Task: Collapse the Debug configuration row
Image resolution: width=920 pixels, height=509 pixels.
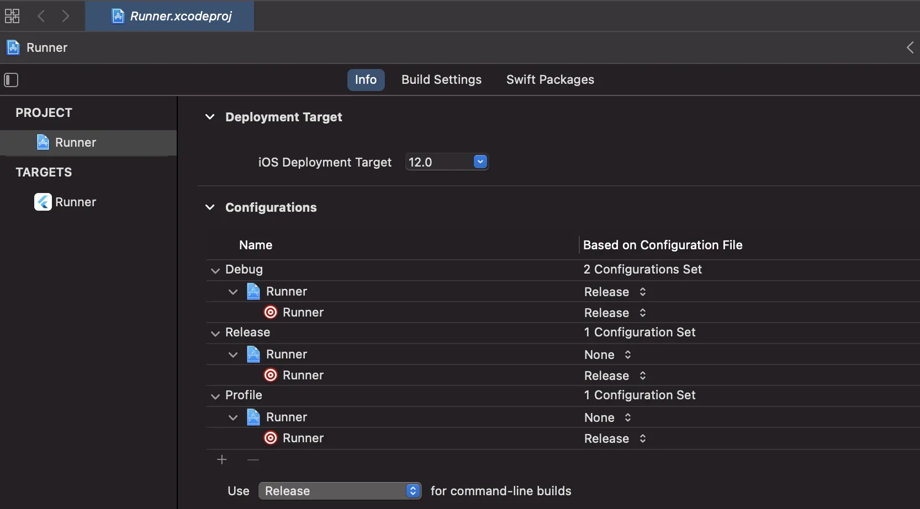Action: coord(215,270)
